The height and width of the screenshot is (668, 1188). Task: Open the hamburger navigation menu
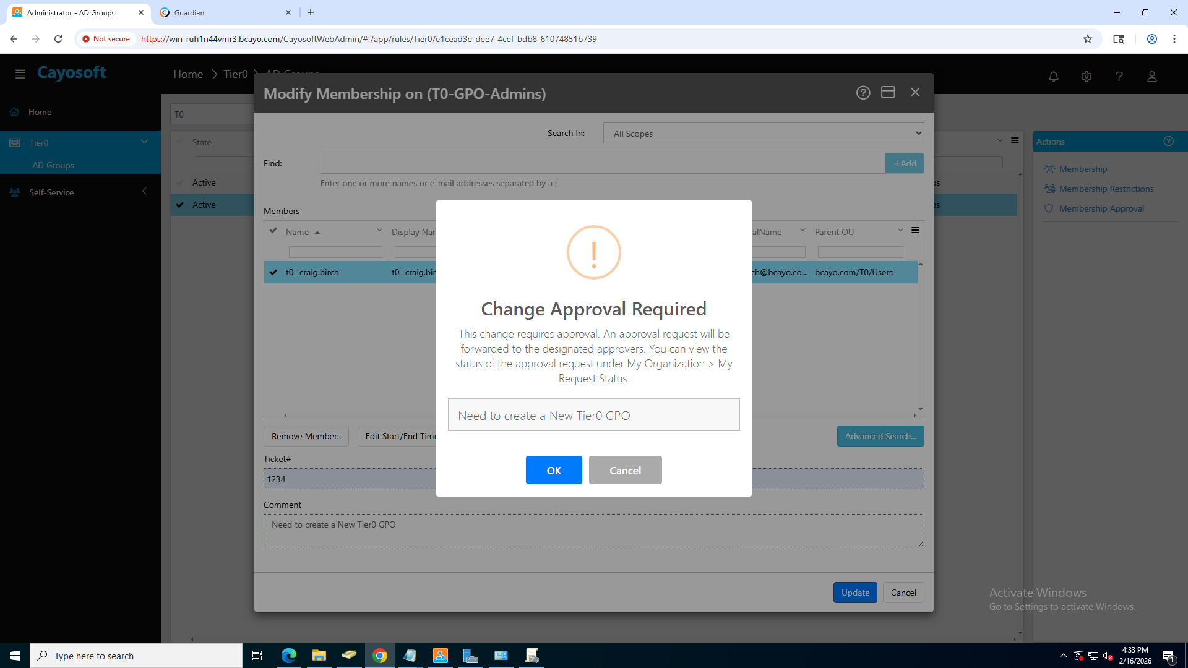(20, 74)
